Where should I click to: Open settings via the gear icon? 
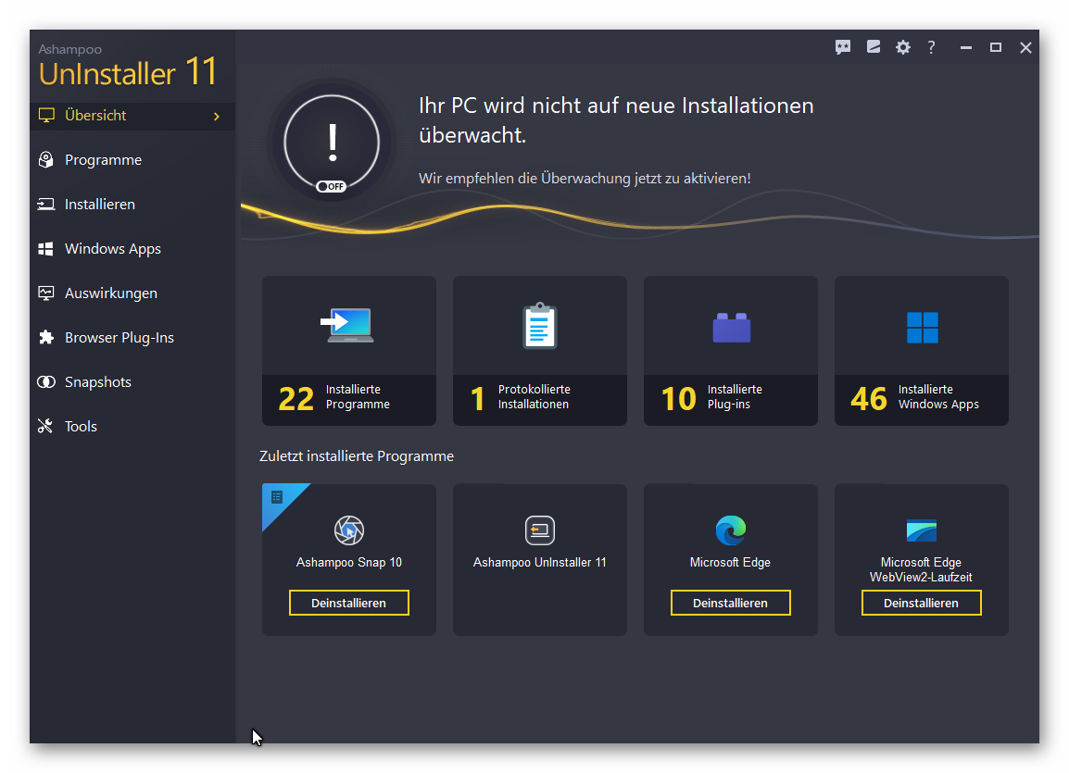pyautogui.click(x=903, y=47)
